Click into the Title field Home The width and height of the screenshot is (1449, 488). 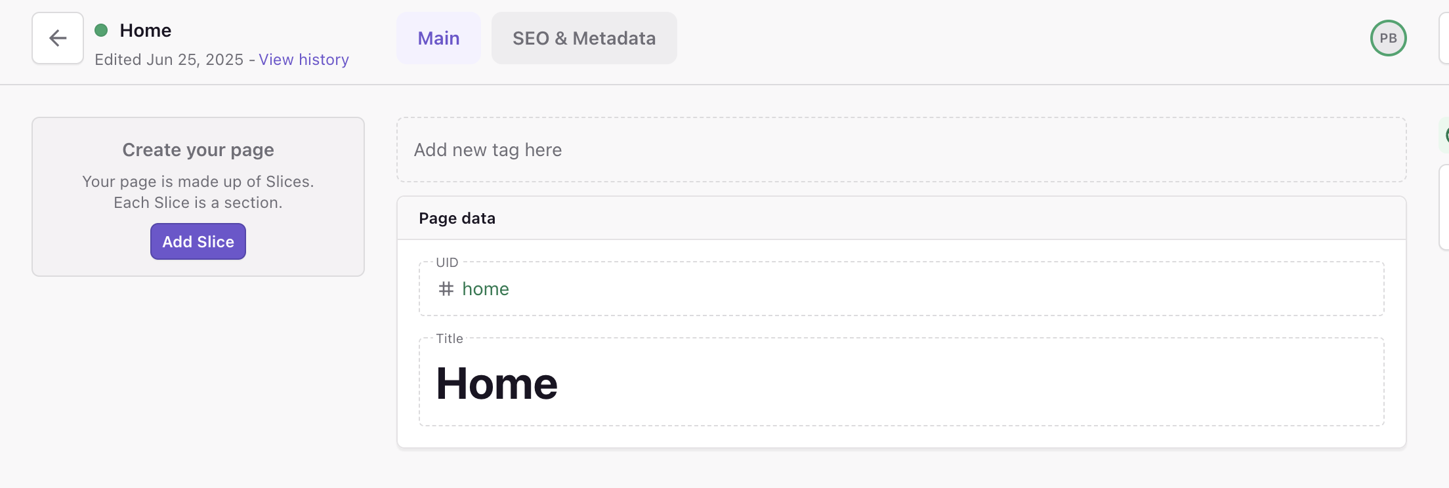tap(497, 383)
